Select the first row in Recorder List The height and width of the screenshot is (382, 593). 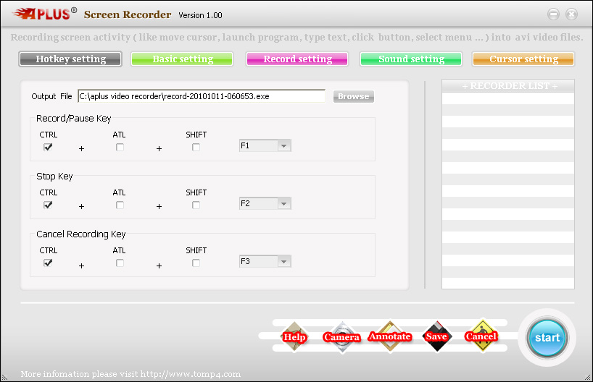pyautogui.click(x=508, y=98)
